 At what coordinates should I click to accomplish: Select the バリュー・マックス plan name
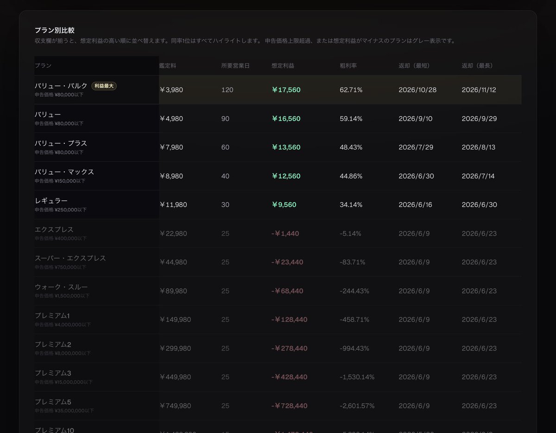point(64,172)
